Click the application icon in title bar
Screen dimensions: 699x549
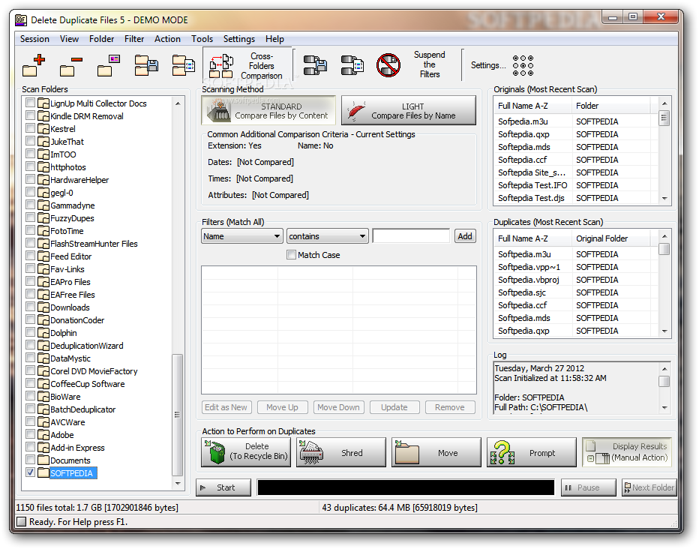click(x=20, y=20)
